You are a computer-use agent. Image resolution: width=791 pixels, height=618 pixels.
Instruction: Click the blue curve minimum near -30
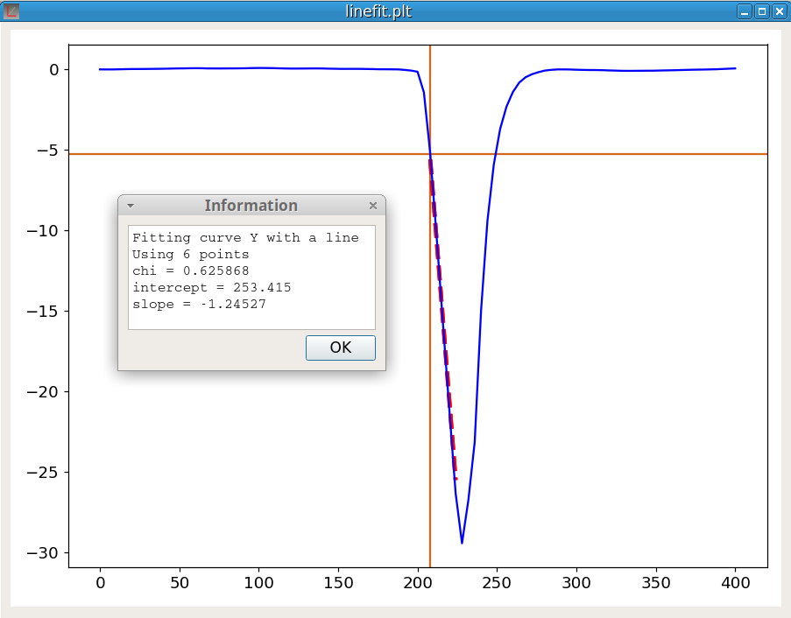(x=462, y=543)
